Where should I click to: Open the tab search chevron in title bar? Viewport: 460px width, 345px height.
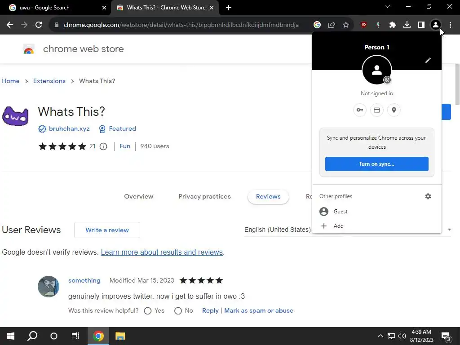[388, 6]
